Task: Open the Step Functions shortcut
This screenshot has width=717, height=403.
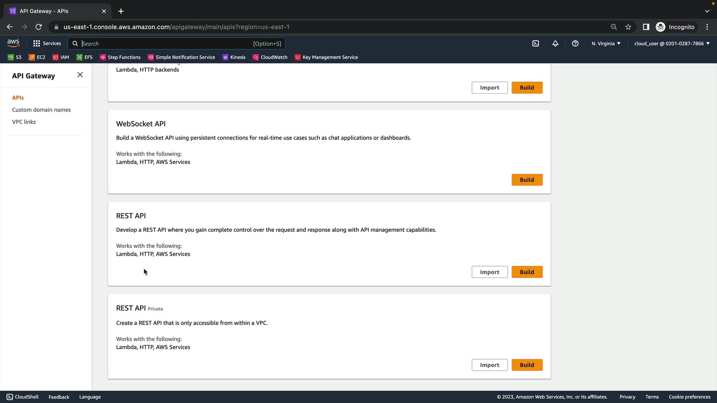Action: click(120, 57)
